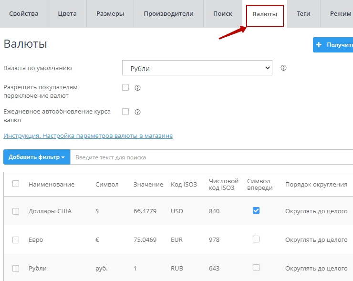The width and height of the screenshot is (353, 281).
Task: Check symbol-in-front for Евро
Action: coord(256,239)
